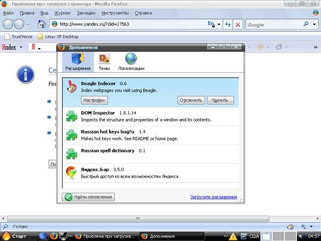Switch to the Проблема при загрузке taskbar window
321x241 pixels.
tap(105, 236)
